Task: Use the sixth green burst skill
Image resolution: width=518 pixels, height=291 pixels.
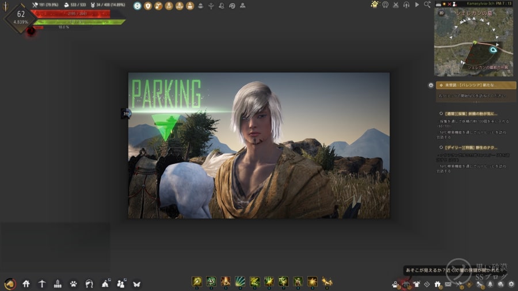Action: coord(269,281)
